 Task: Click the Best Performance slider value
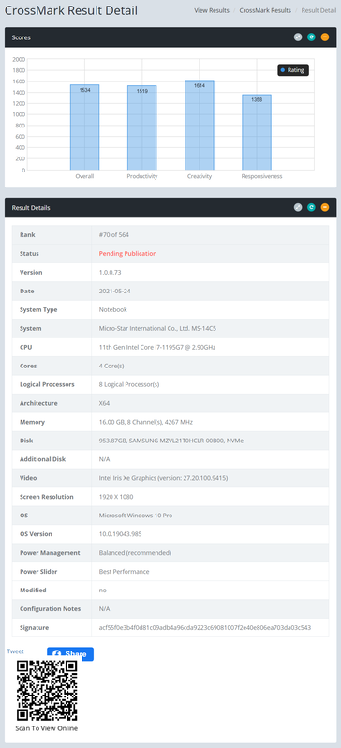click(124, 572)
